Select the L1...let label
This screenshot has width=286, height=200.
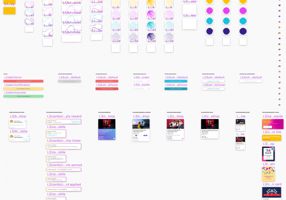click(97, 21)
